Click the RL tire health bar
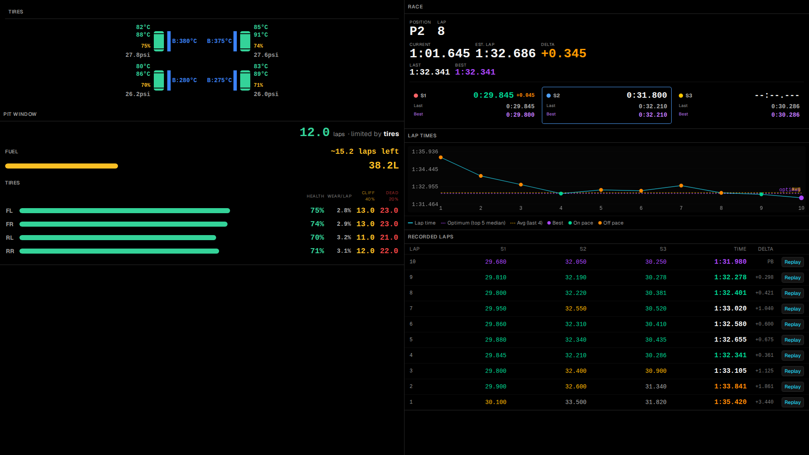 click(x=118, y=238)
